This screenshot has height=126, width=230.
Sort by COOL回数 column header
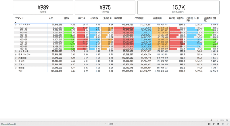click(139, 18)
